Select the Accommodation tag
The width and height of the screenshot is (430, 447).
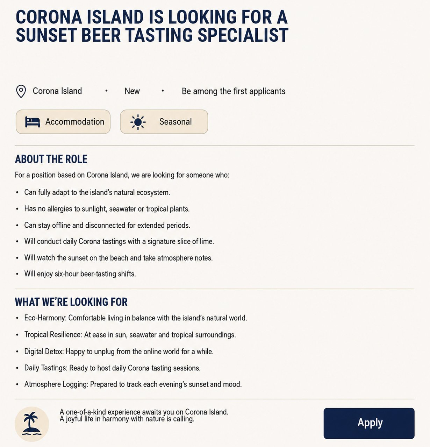tap(63, 122)
